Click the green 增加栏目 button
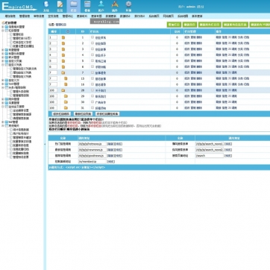The image size is (270, 270). coord(174,25)
